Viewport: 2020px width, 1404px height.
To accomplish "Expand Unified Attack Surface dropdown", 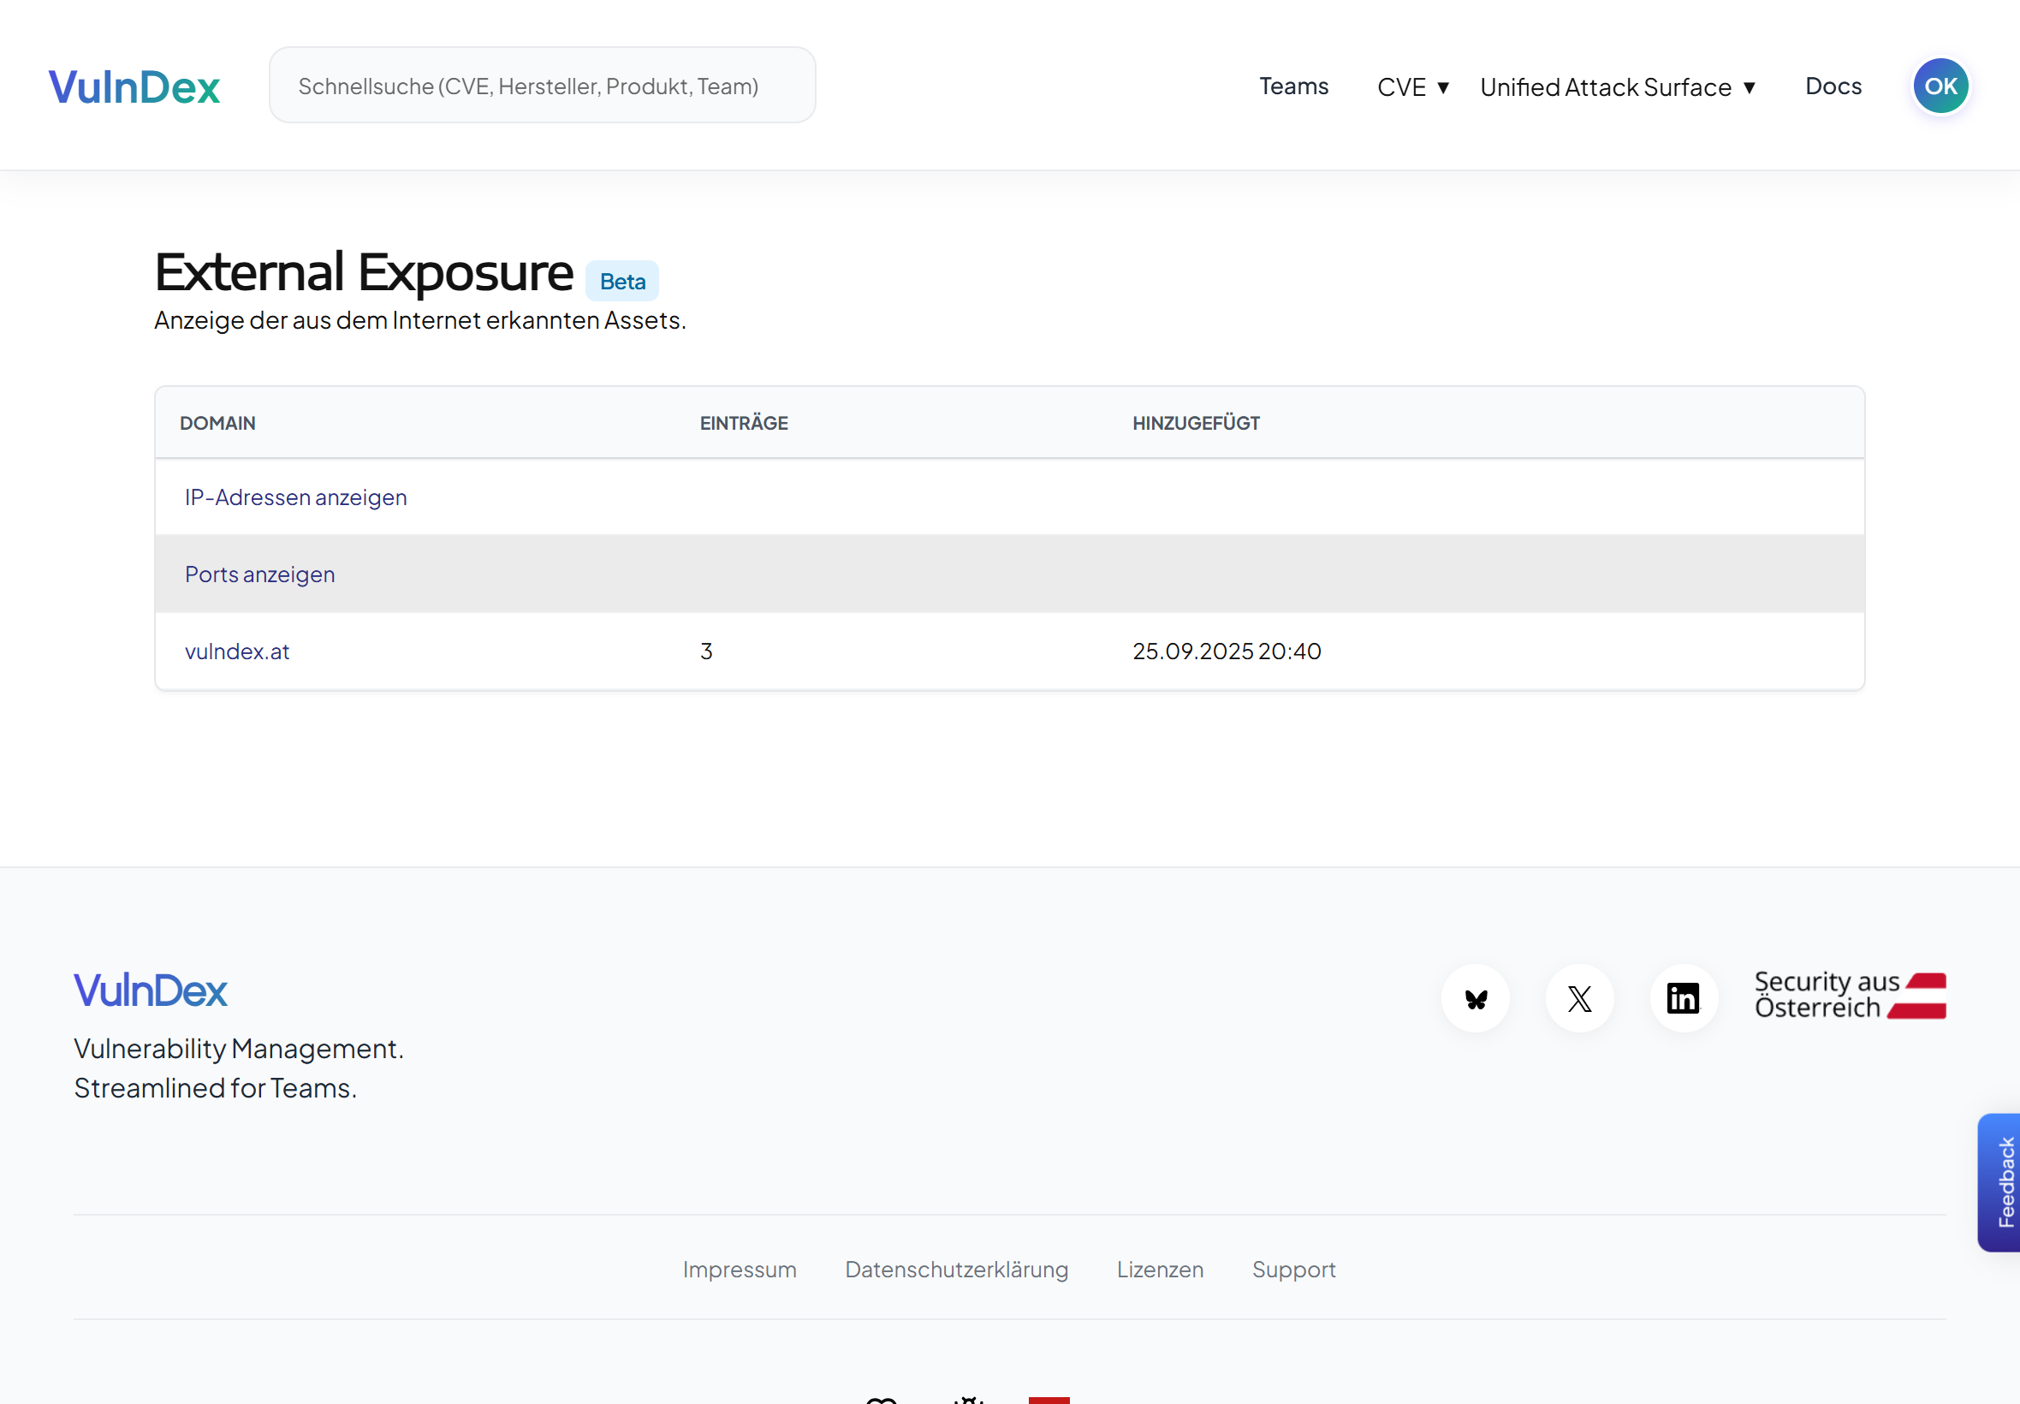I will [1617, 87].
